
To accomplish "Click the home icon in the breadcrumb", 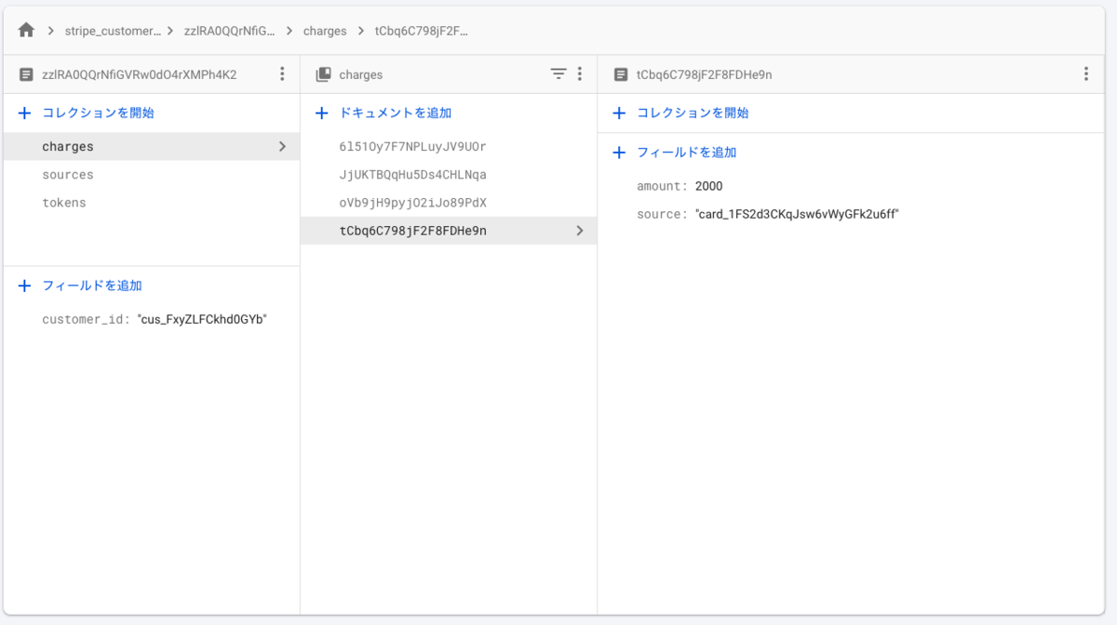I will pos(25,29).
